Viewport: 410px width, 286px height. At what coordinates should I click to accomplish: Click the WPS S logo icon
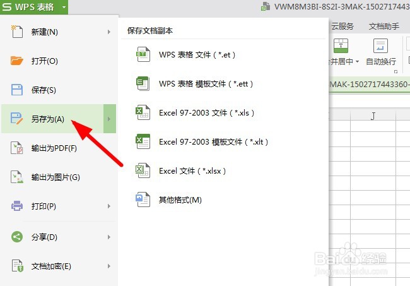(x=7, y=7)
